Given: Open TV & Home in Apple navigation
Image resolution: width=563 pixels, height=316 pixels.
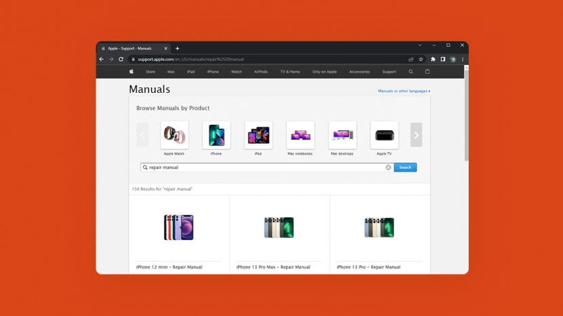Looking at the screenshot, I should (x=290, y=72).
